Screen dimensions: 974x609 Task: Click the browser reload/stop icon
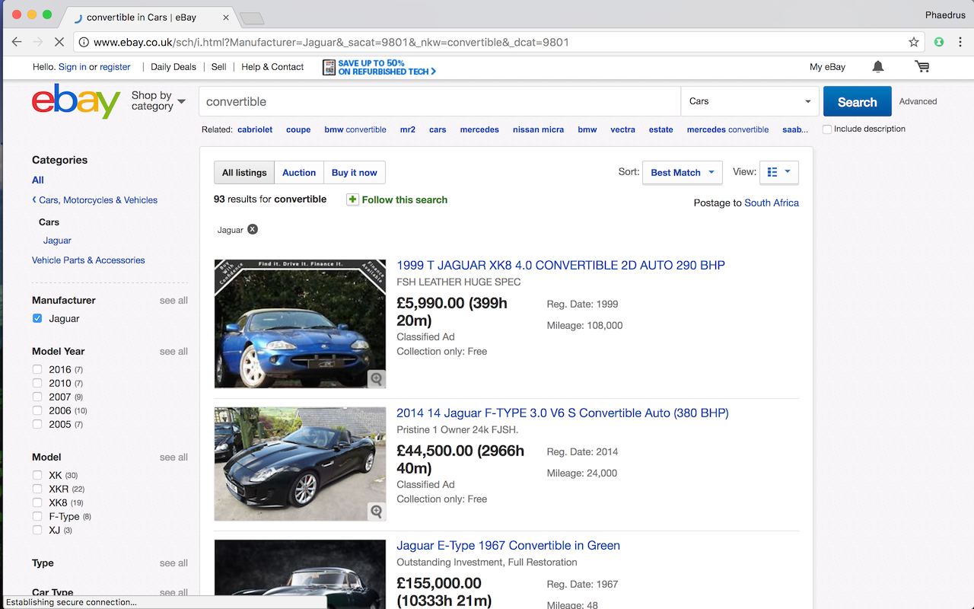[59, 43]
